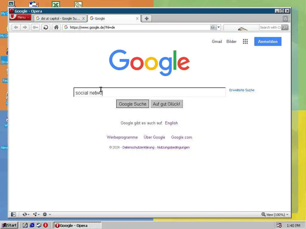
Task: Launch Opera from quick launch bar
Action: [x=46, y=225]
